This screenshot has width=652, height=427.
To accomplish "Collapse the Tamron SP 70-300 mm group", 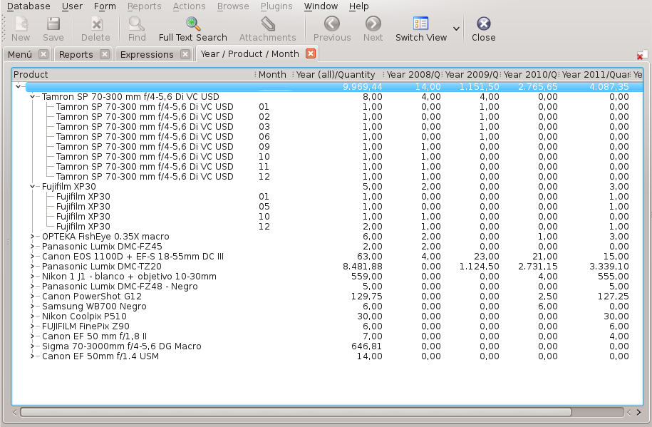I will click(x=32, y=96).
